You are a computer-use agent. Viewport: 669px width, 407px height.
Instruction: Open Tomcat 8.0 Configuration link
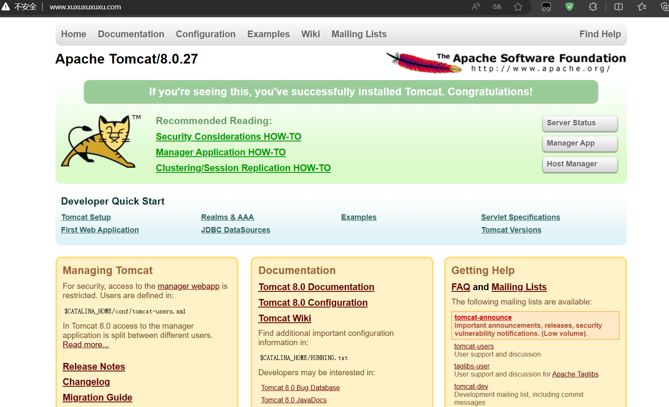click(x=313, y=303)
